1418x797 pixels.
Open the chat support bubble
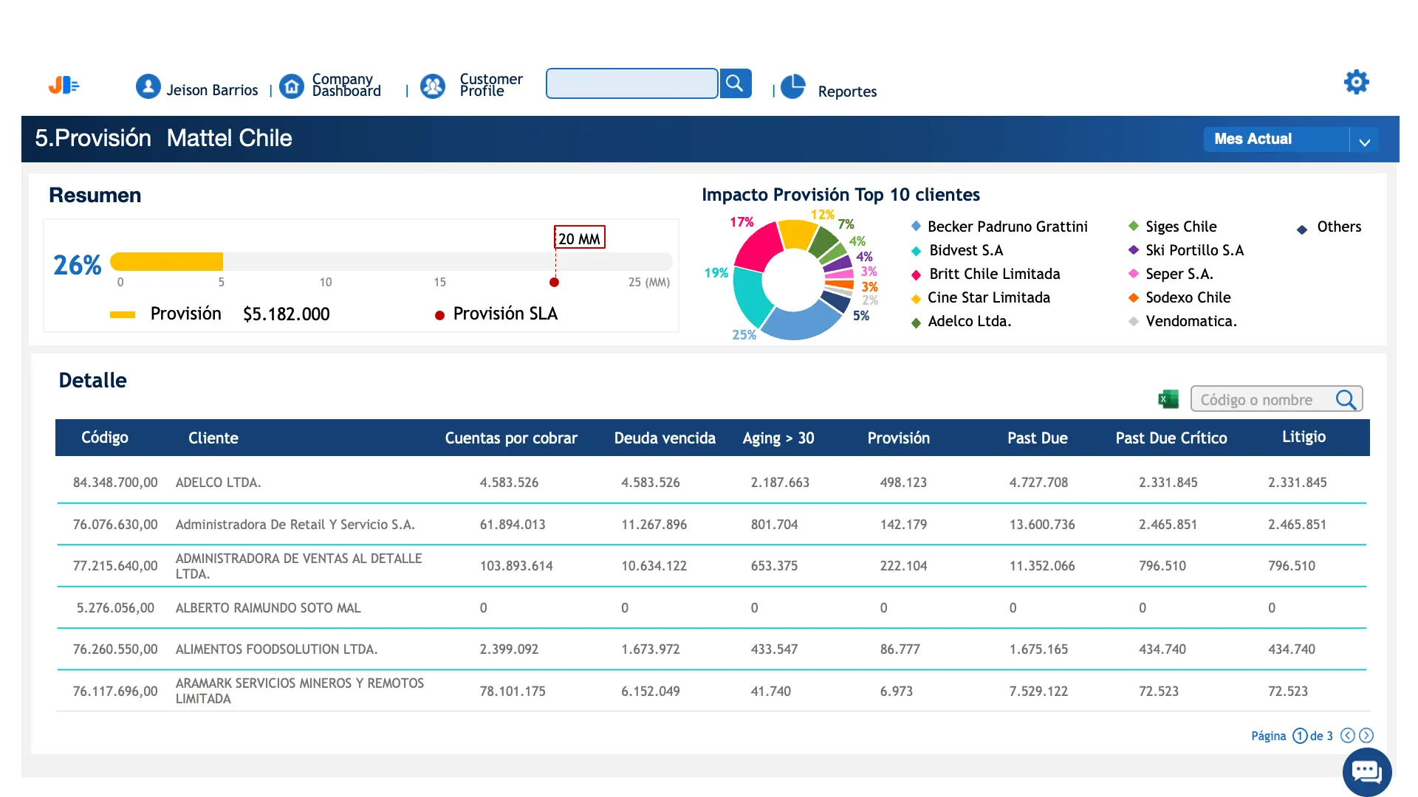[1366, 772]
